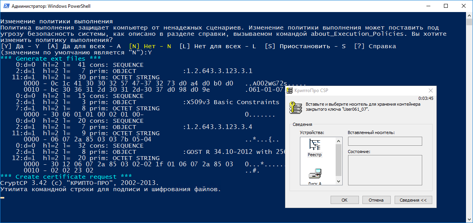473x223 pixels.
Task: Close the PowerShell window
Action: 464,6
